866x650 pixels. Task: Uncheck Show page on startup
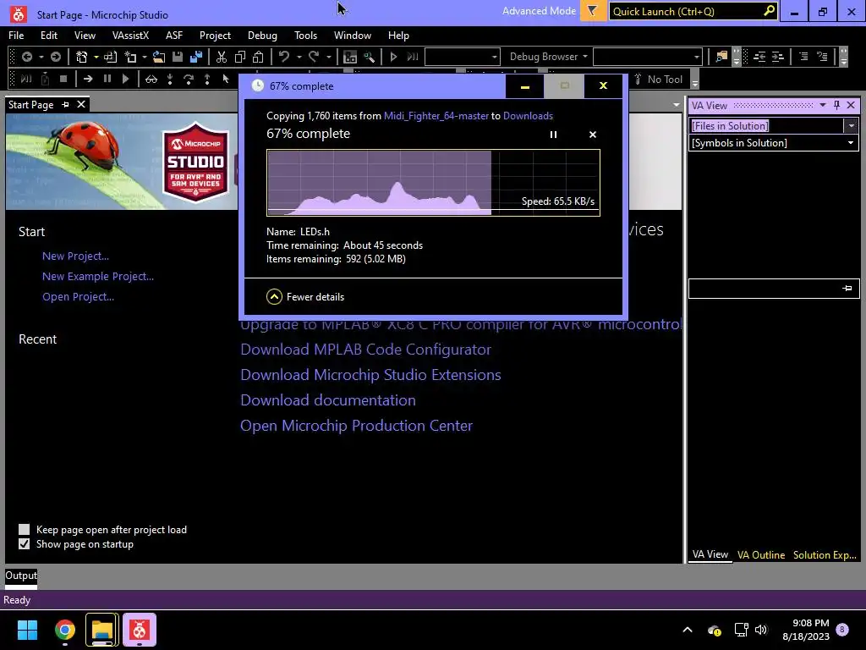tap(24, 544)
